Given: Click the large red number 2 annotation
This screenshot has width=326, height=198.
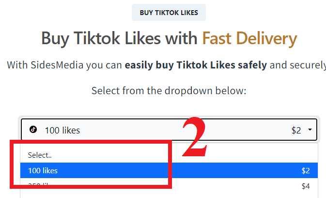Looking at the screenshot, I should [195, 137].
